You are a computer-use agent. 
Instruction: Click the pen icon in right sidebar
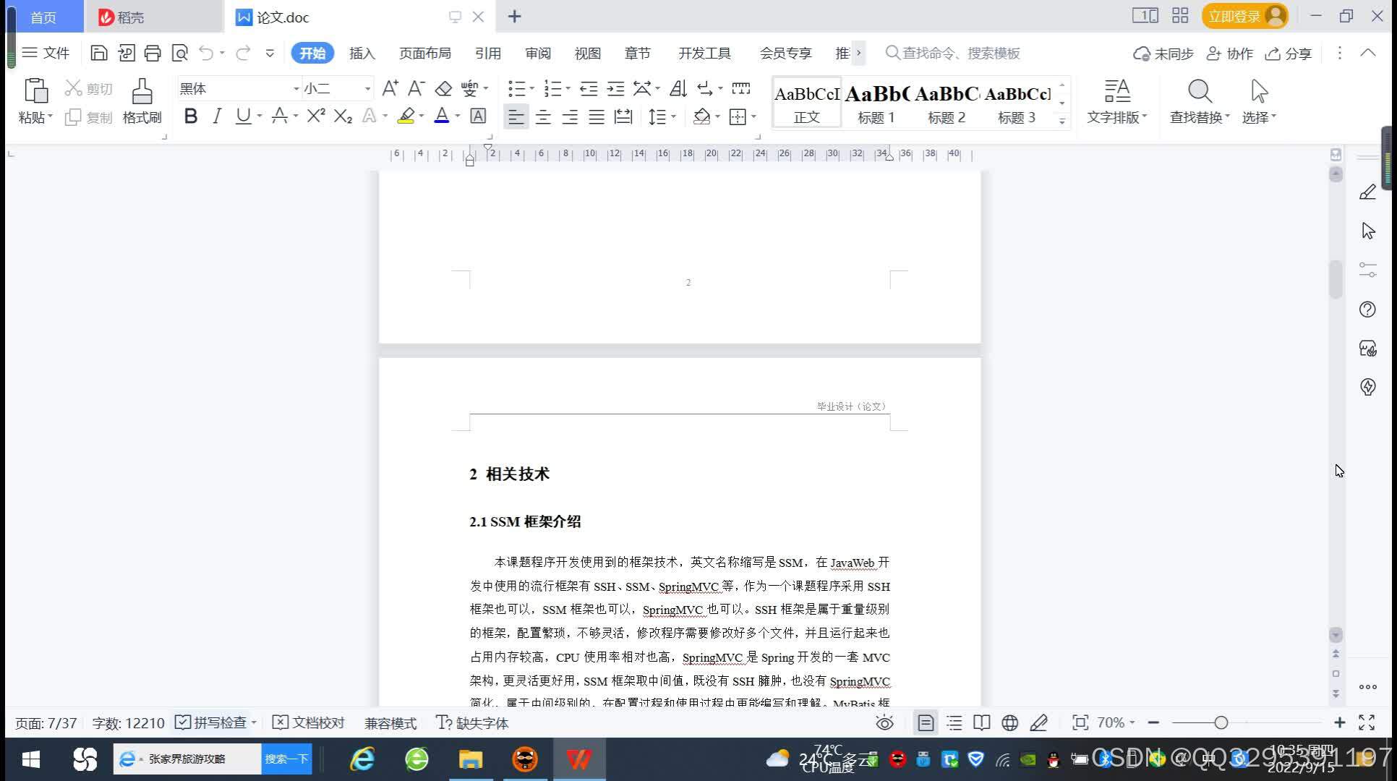(1367, 192)
